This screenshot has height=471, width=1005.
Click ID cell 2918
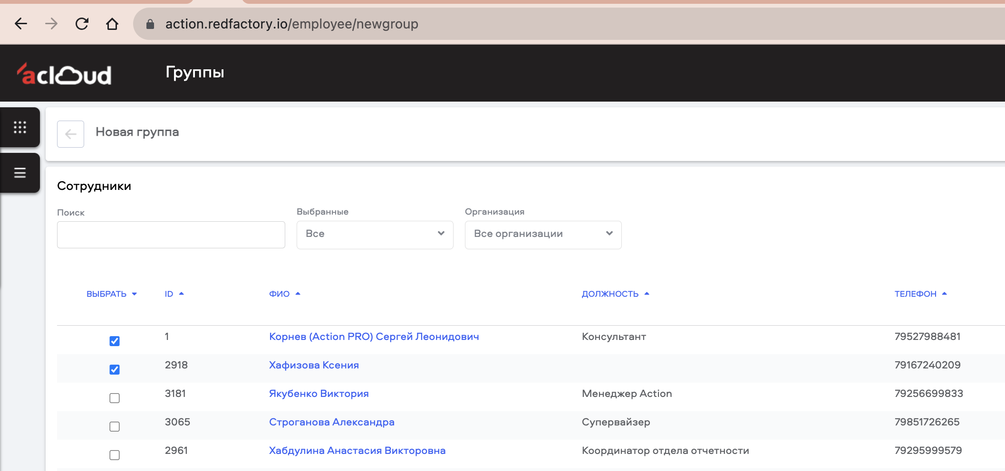[176, 365]
